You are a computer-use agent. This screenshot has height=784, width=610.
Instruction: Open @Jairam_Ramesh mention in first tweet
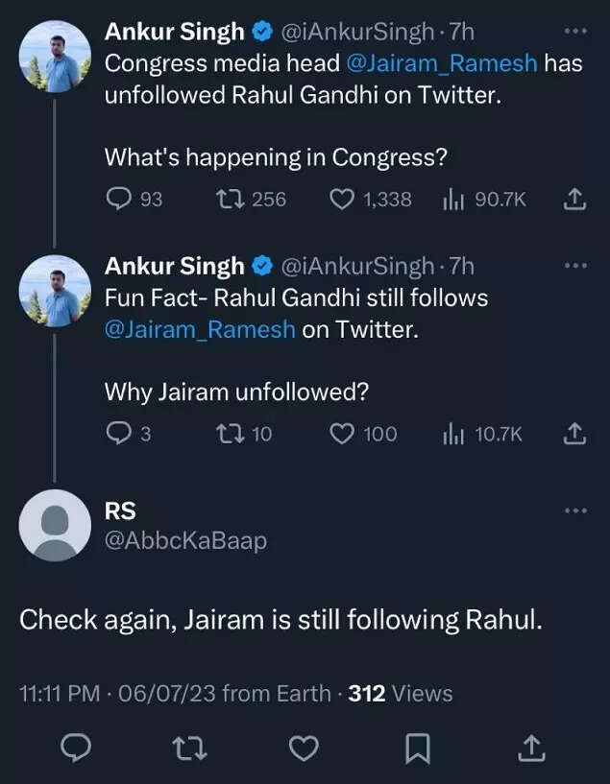coord(443,64)
